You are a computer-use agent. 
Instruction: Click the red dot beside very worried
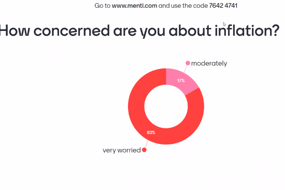[144, 150]
